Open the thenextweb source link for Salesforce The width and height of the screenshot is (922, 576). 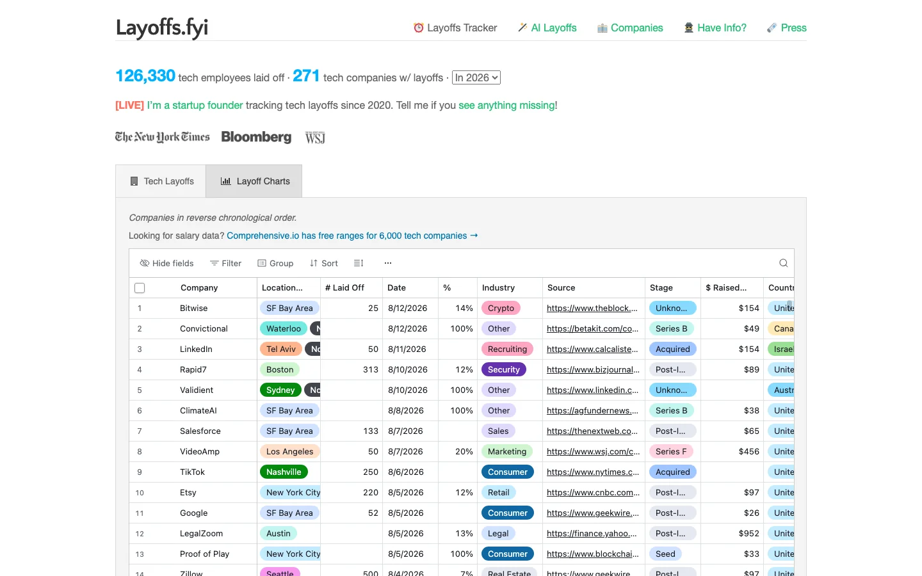[x=592, y=431]
